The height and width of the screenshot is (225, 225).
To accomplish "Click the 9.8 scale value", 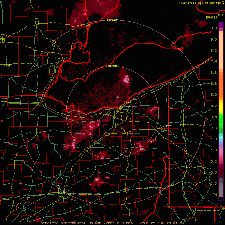I will (214, 28).
